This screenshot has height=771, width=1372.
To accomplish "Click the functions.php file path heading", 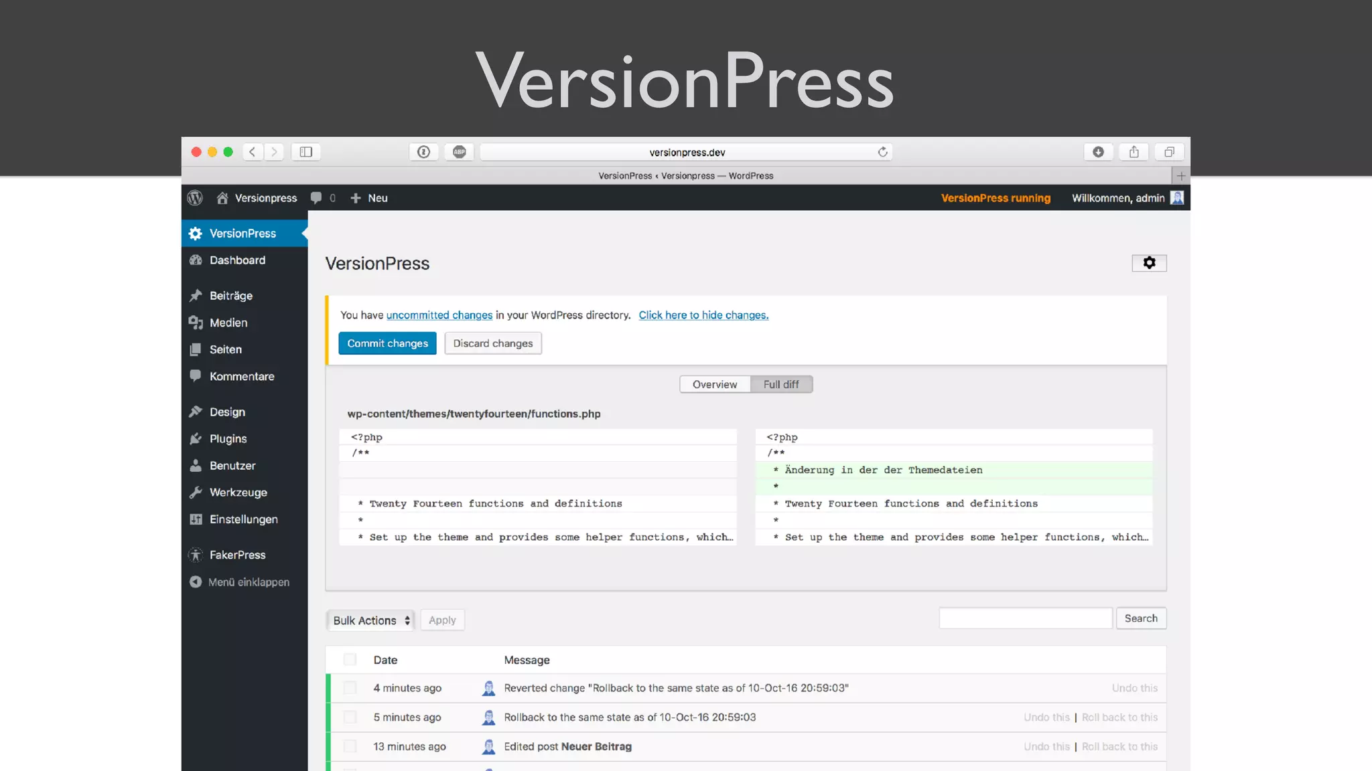I will [474, 414].
